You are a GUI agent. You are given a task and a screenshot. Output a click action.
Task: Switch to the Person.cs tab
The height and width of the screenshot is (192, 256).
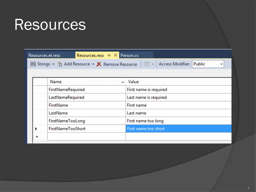[x=129, y=55]
